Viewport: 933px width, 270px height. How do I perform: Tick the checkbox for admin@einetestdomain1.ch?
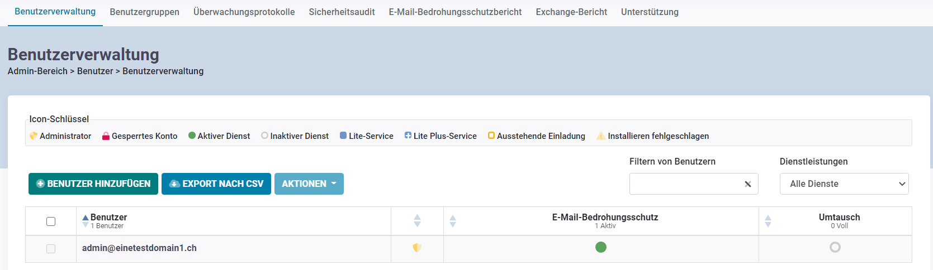point(51,249)
